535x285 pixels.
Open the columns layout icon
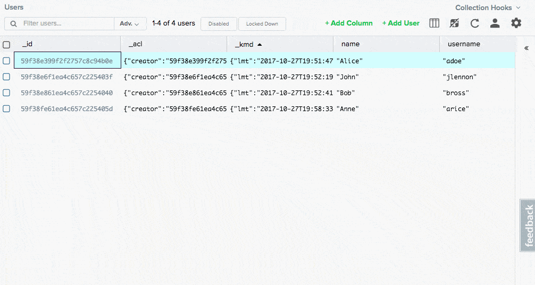tap(434, 23)
